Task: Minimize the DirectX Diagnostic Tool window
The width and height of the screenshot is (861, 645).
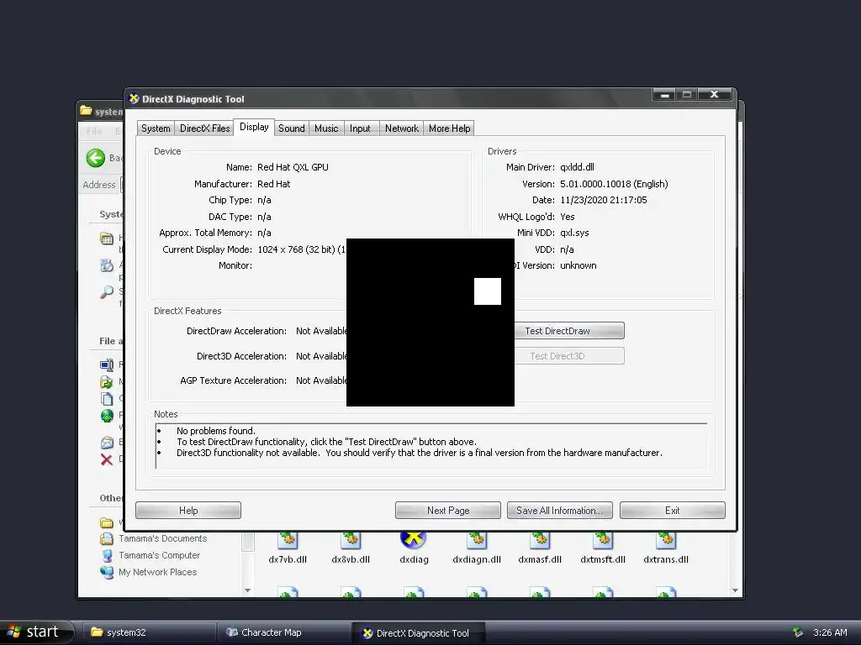Action: [665, 94]
